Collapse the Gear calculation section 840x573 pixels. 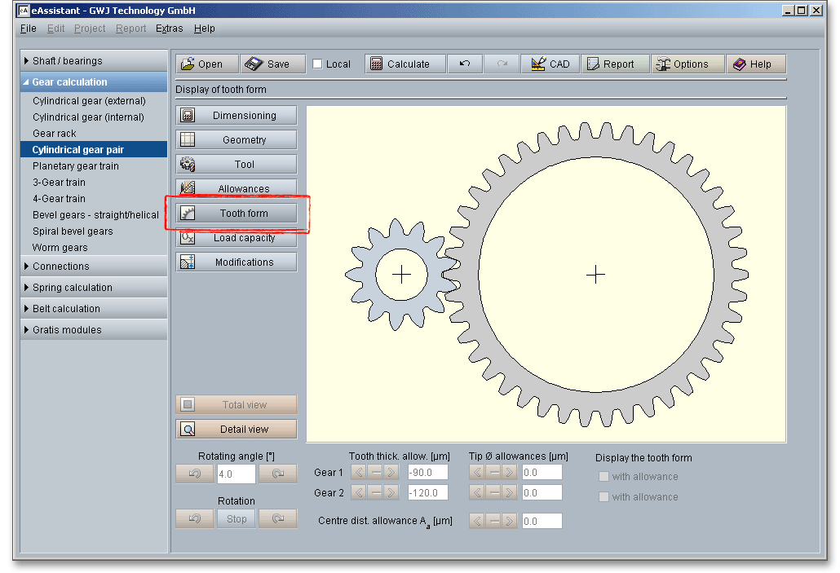(x=69, y=82)
